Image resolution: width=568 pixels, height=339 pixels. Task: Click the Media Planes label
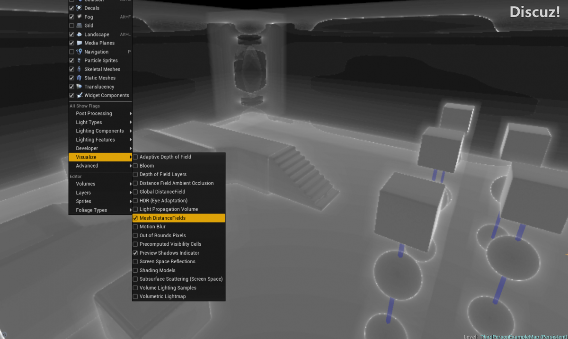click(99, 43)
